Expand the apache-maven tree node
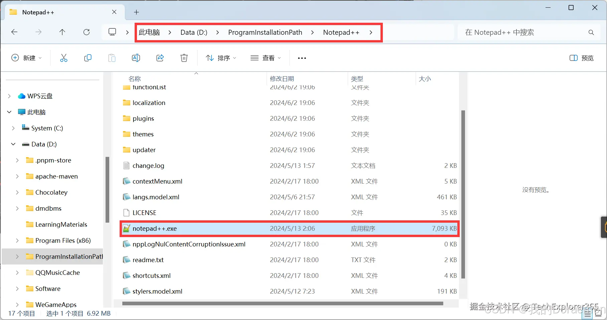The height and width of the screenshot is (320, 607). point(17,176)
